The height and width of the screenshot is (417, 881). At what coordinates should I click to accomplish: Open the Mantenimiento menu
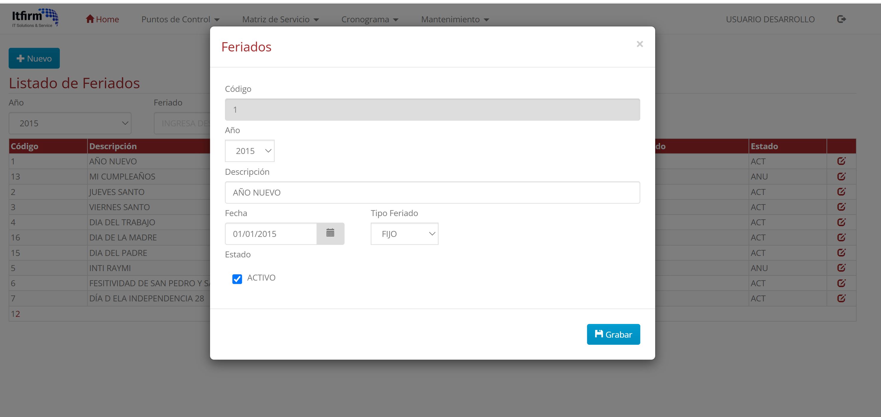(455, 19)
